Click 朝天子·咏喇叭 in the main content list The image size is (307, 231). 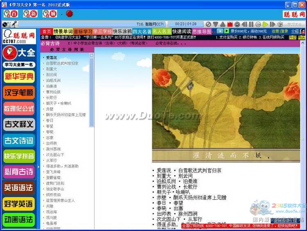pos(173,192)
